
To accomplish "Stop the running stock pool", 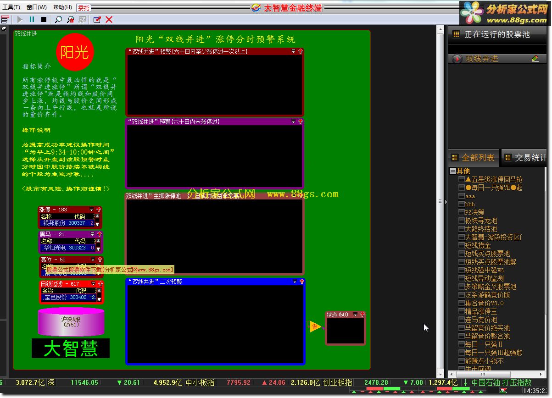I will pyautogui.click(x=44, y=19).
